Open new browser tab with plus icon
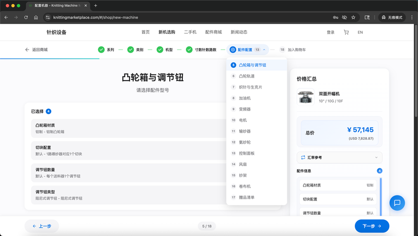The height and width of the screenshot is (236, 418). click(96, 5)
